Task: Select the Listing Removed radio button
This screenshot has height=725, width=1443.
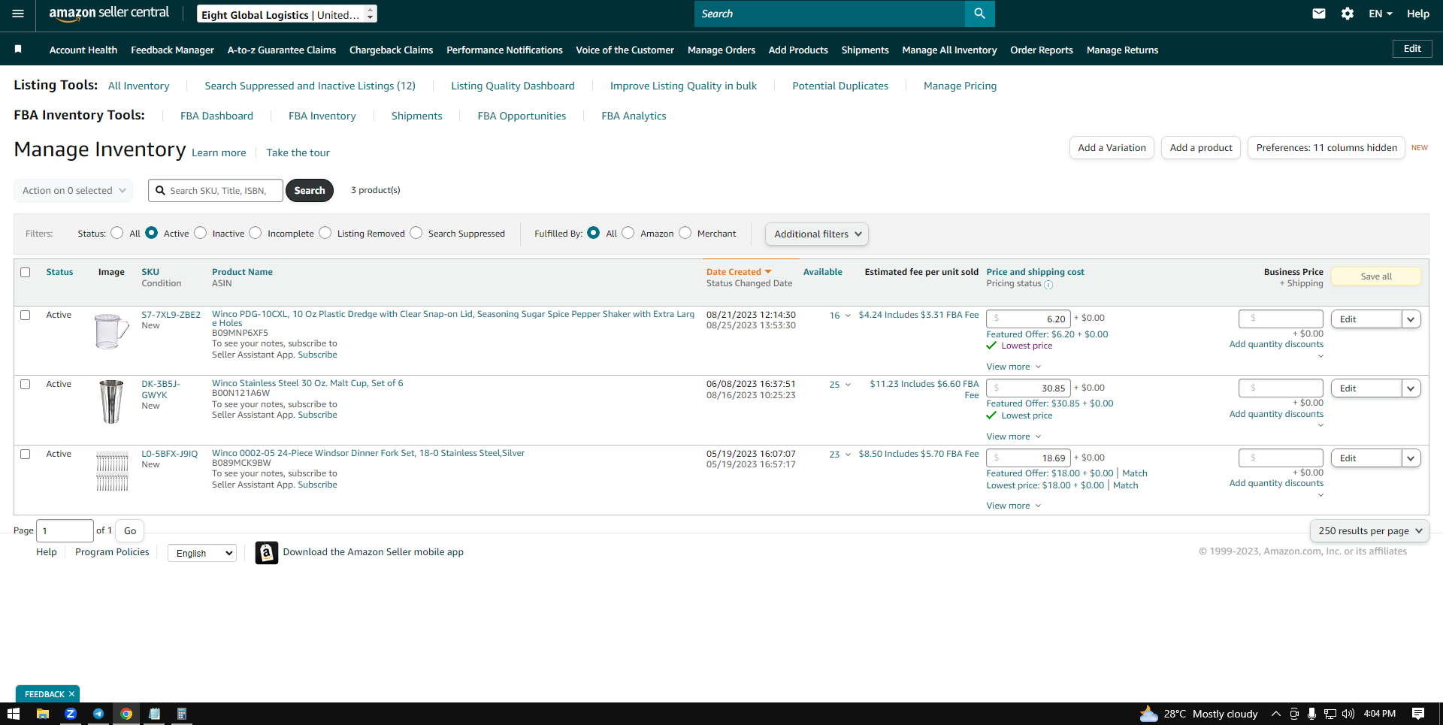Action: click(x=325, y=233)
